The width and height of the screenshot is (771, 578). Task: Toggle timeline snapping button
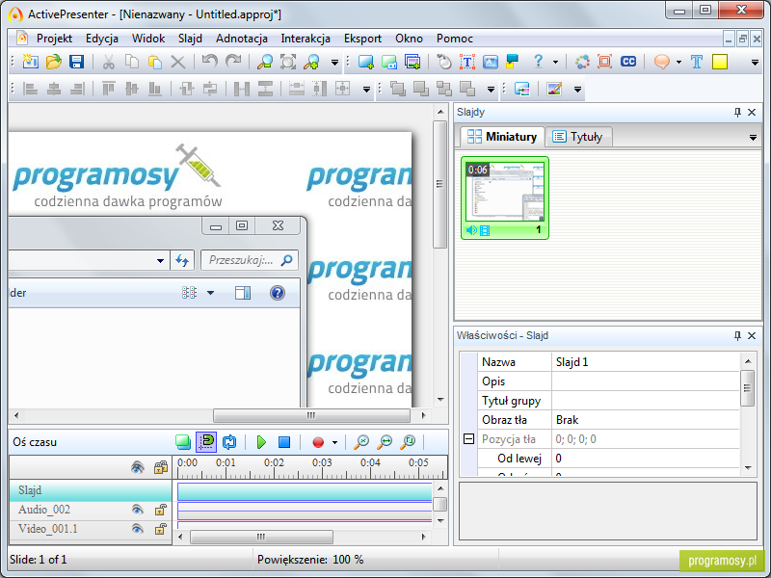pyautogui.click(x=206, y=442)
